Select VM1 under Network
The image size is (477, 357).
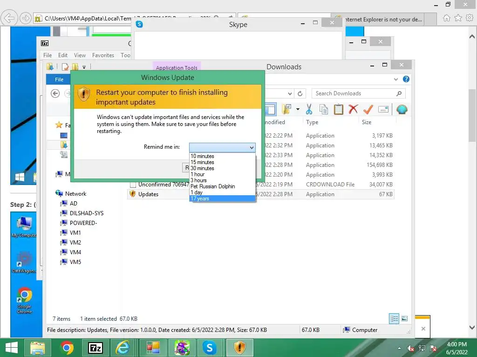coord(75,232)
